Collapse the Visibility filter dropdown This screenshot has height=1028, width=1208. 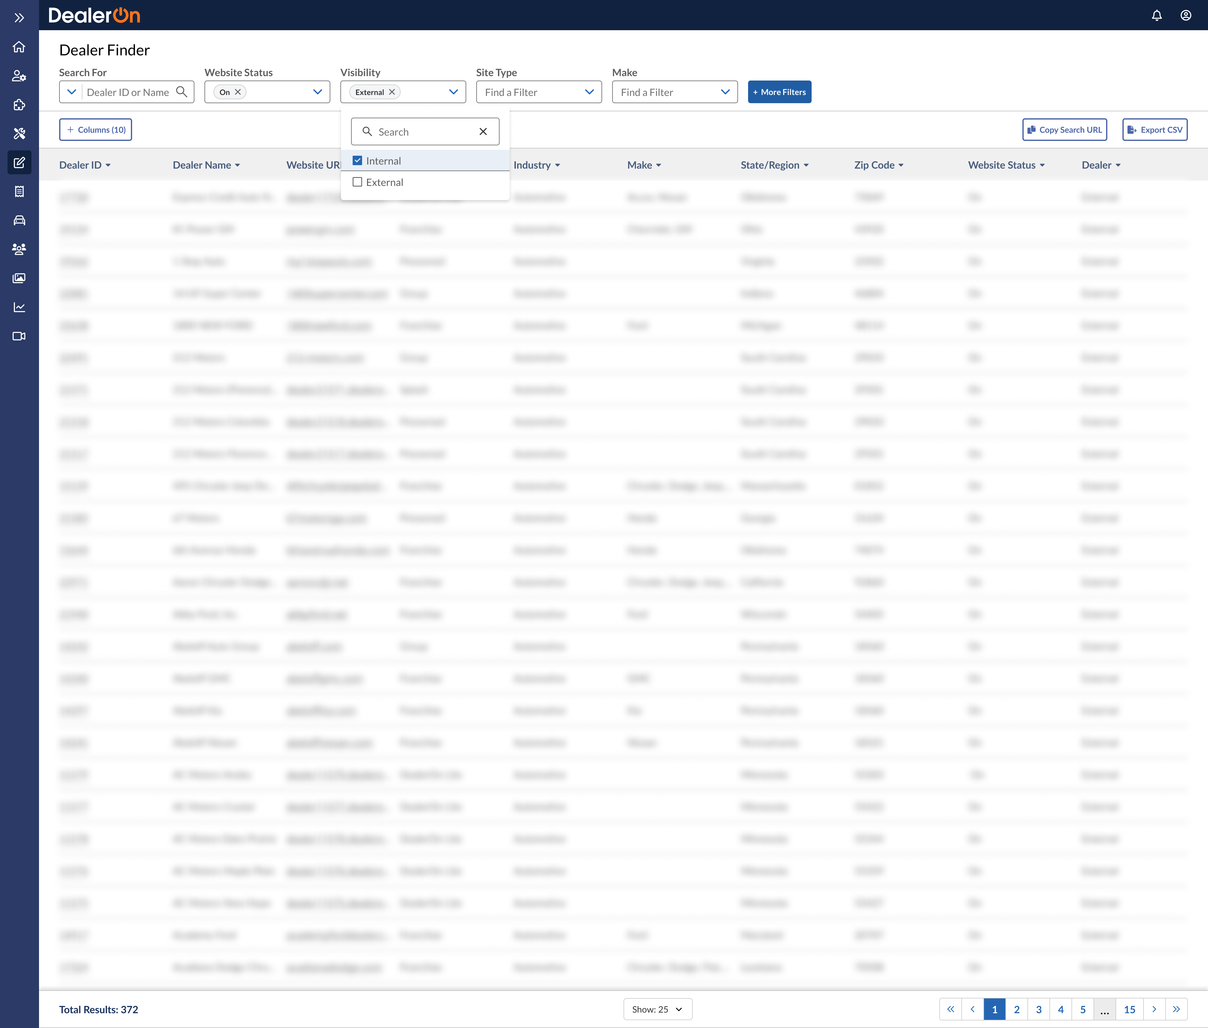[453, 92]
